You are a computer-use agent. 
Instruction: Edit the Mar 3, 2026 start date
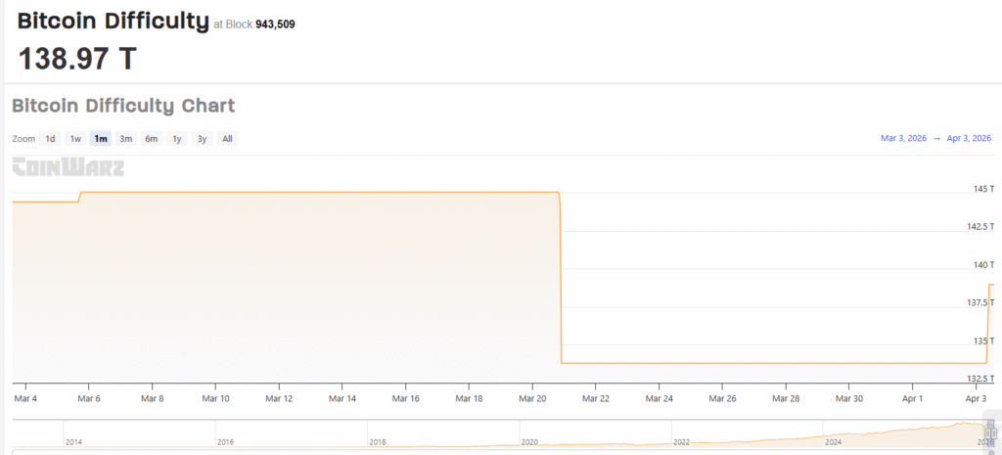(903, 139)
